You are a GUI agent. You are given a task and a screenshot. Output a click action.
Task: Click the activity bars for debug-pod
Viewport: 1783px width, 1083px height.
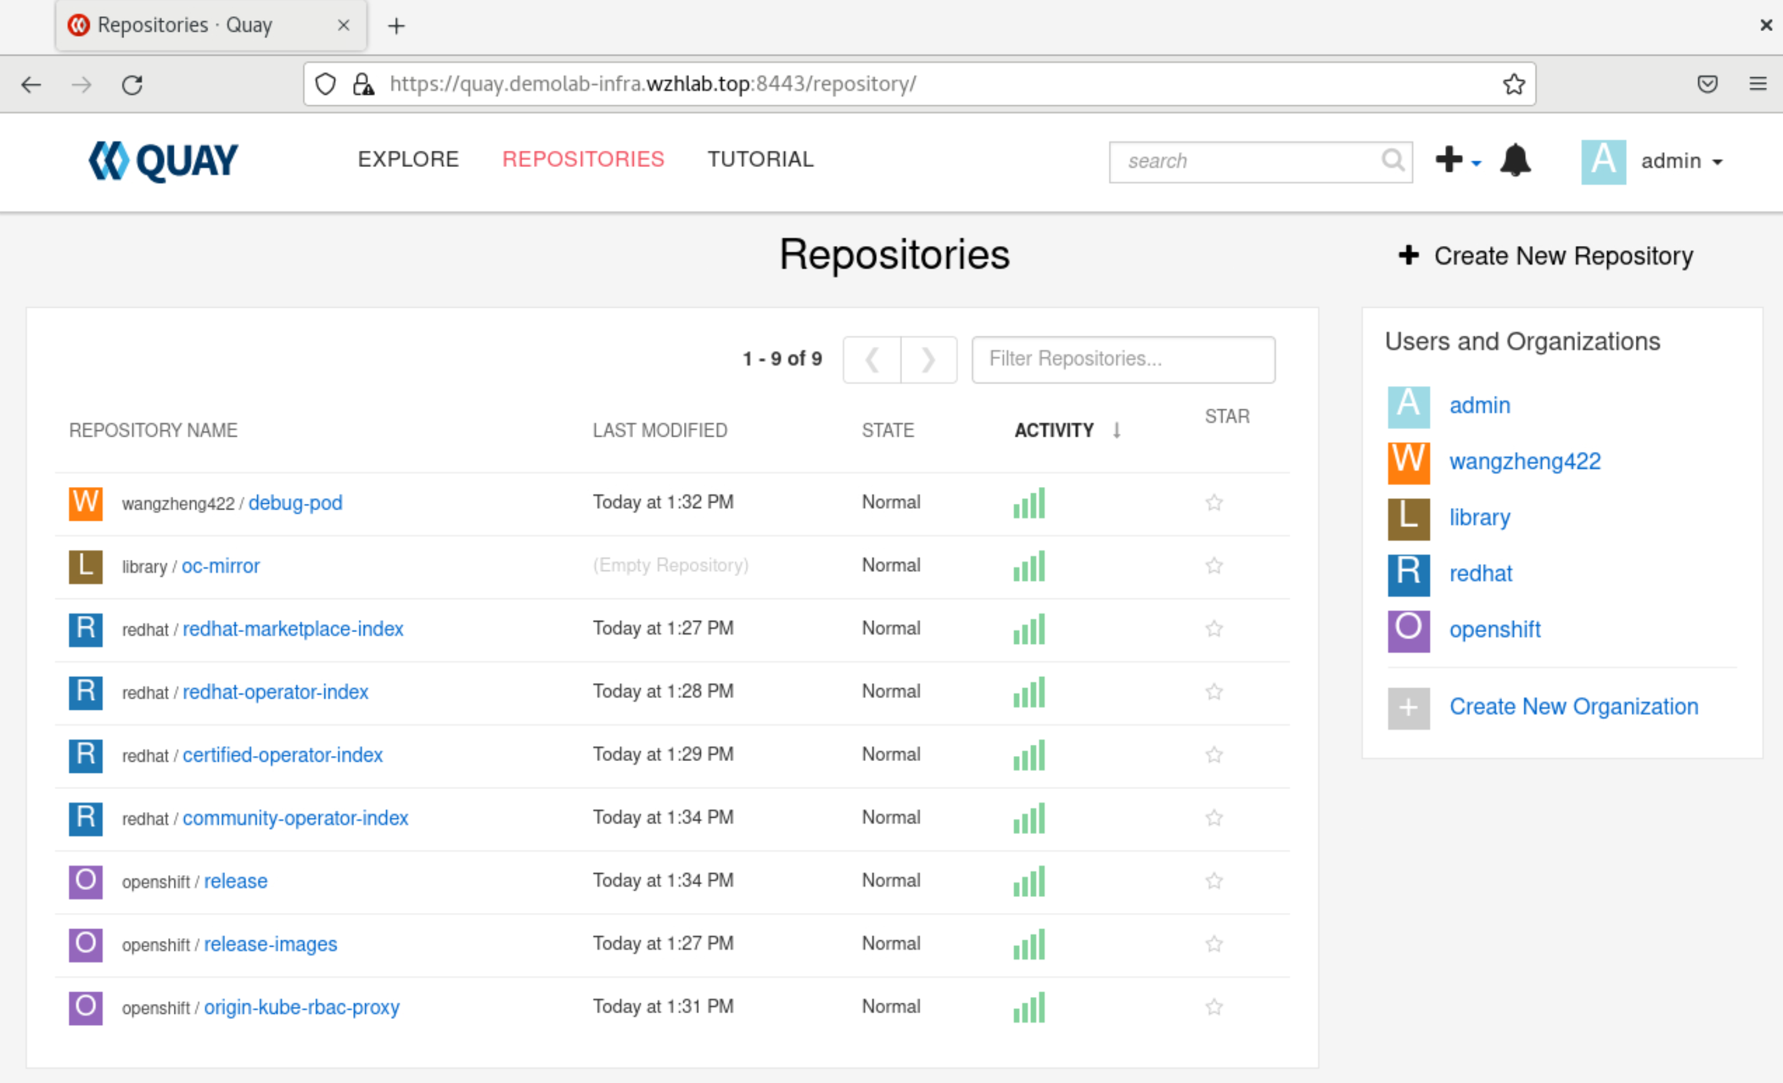(1029, 503)
